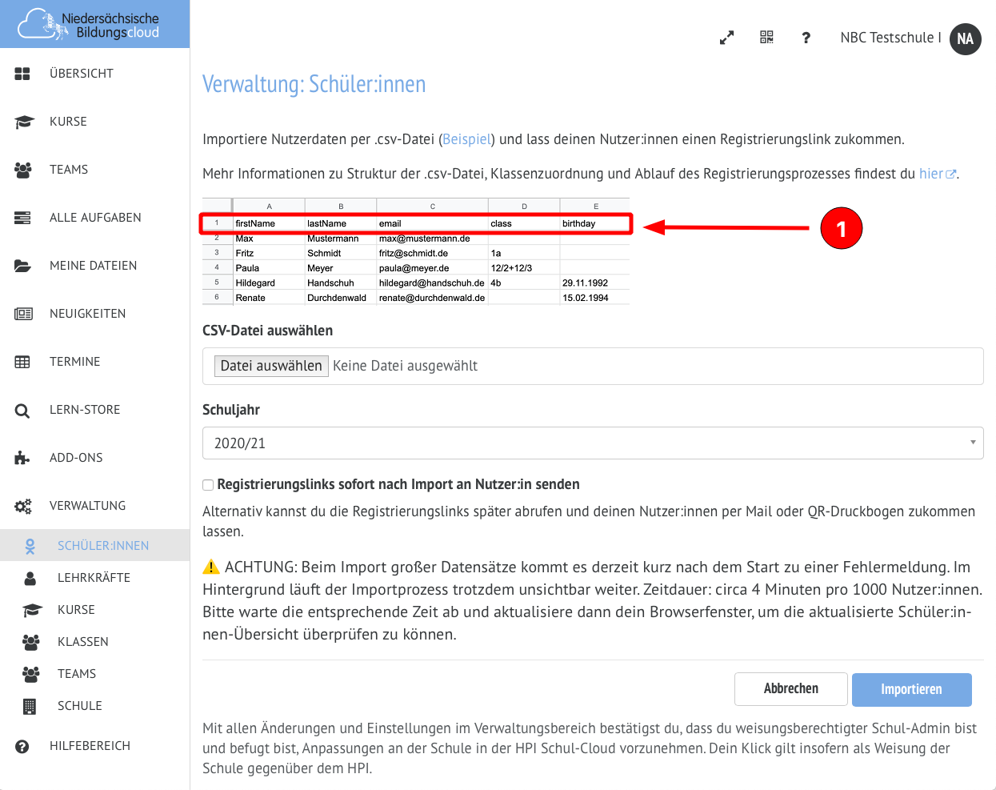Enable sending registration links immediately checkbox

tap(208, 485)
